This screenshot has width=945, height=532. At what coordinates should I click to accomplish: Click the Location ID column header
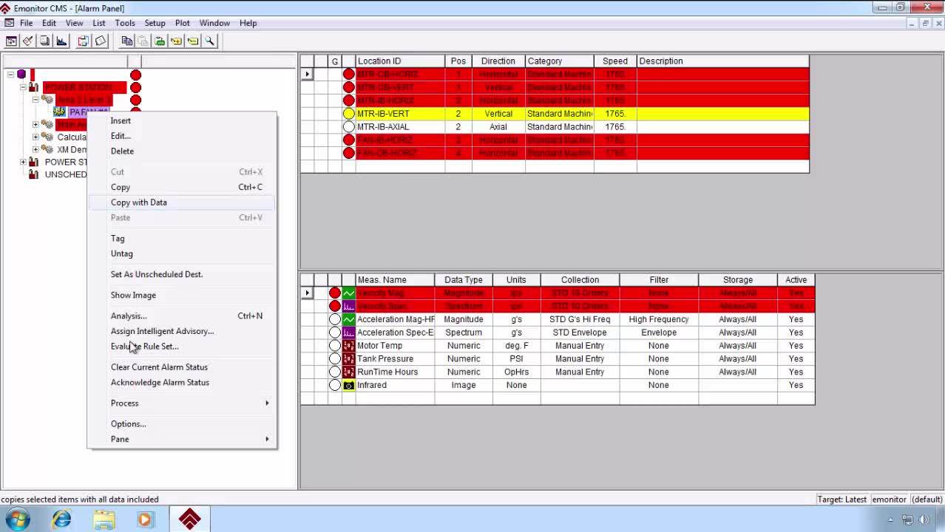[x=379, y=61]
